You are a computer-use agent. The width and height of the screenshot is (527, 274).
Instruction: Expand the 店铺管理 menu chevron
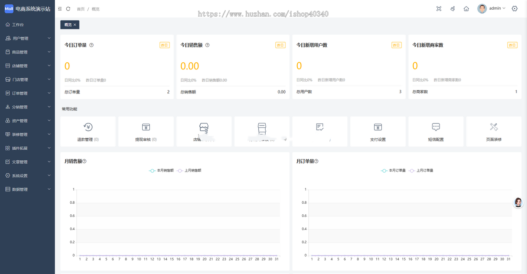coord(49,65)
